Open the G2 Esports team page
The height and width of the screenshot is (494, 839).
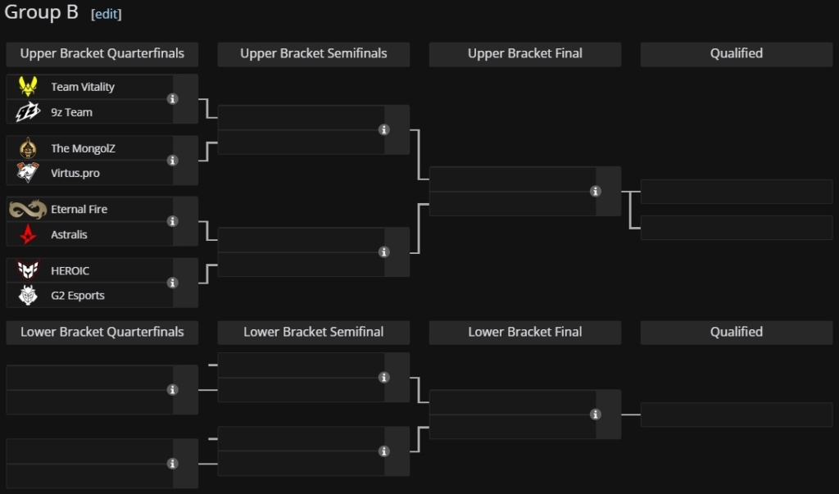pos(78,296)
